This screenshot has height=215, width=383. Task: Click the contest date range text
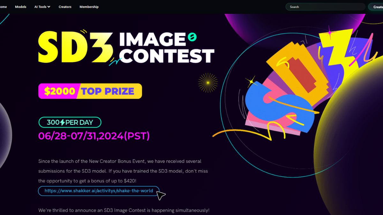pyautogui.click(x=94, y=136)
